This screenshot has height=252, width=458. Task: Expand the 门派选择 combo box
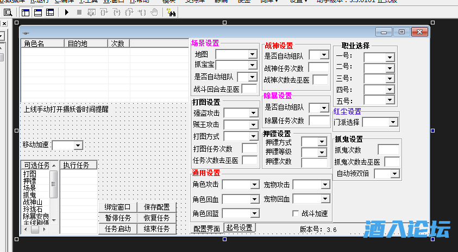click(x=393, y=122)
